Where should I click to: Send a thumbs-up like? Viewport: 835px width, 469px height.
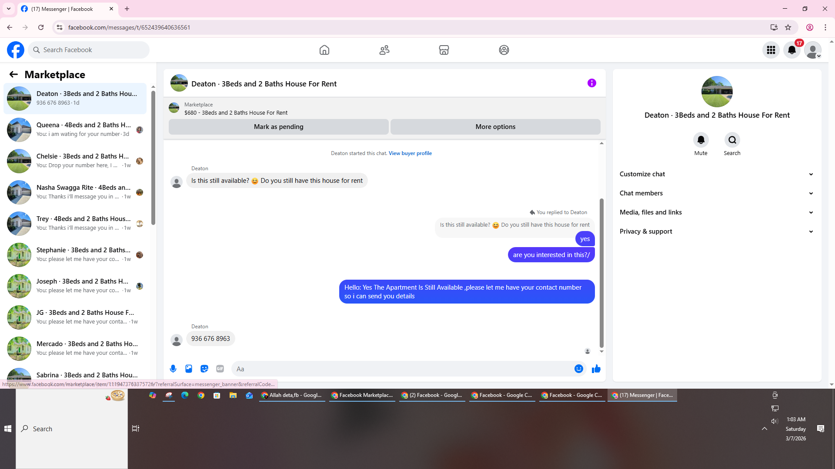pos(596,369)
